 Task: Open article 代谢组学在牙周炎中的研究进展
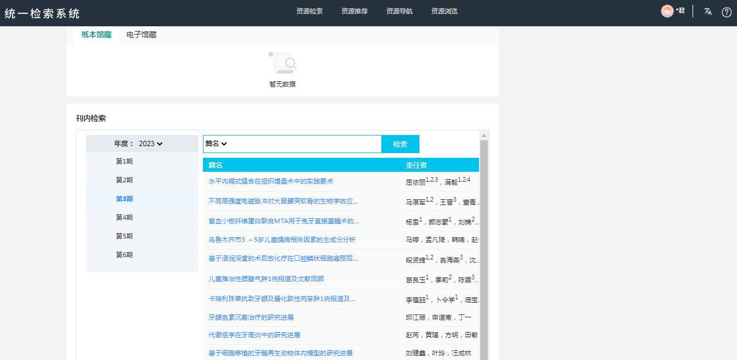coord(254,335)
